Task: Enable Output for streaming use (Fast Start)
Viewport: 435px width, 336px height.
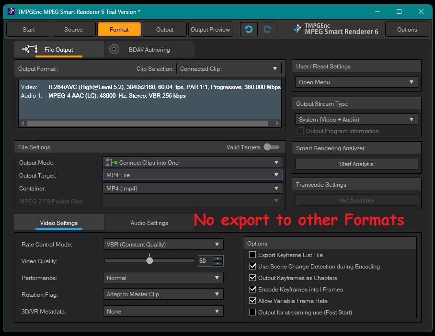Action: 252,313
